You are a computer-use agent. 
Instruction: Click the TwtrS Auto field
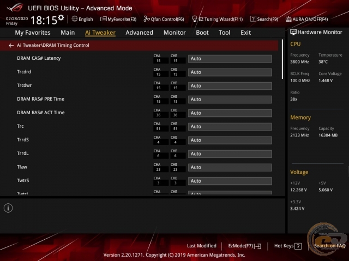click(230, 181)
